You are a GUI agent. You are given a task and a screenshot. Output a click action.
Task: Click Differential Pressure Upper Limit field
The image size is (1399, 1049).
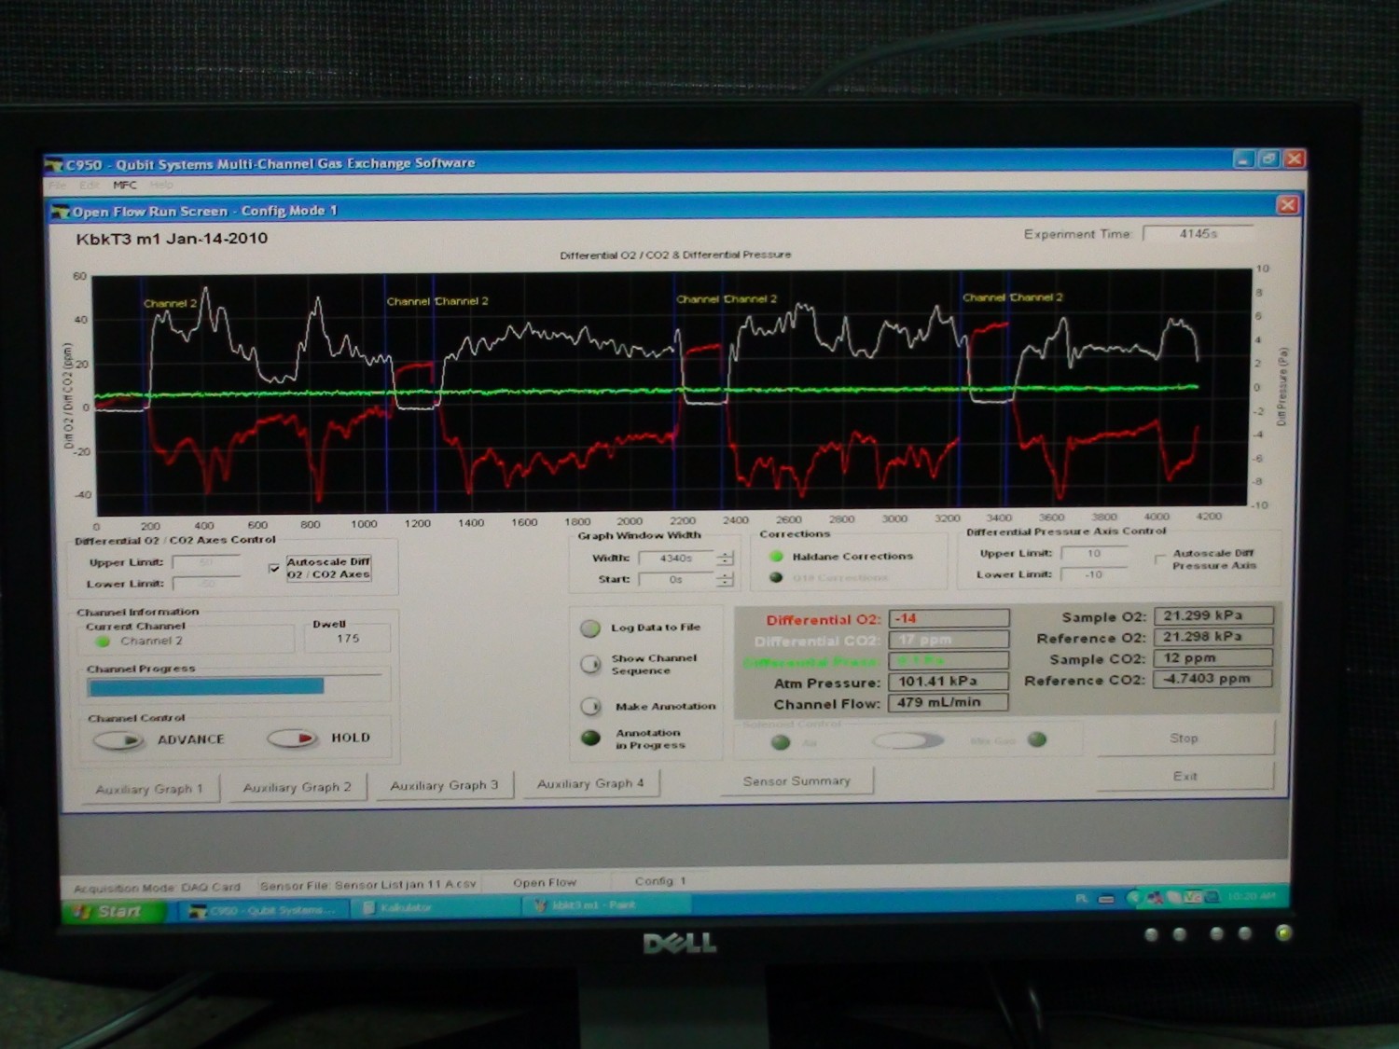point(1094,553)
